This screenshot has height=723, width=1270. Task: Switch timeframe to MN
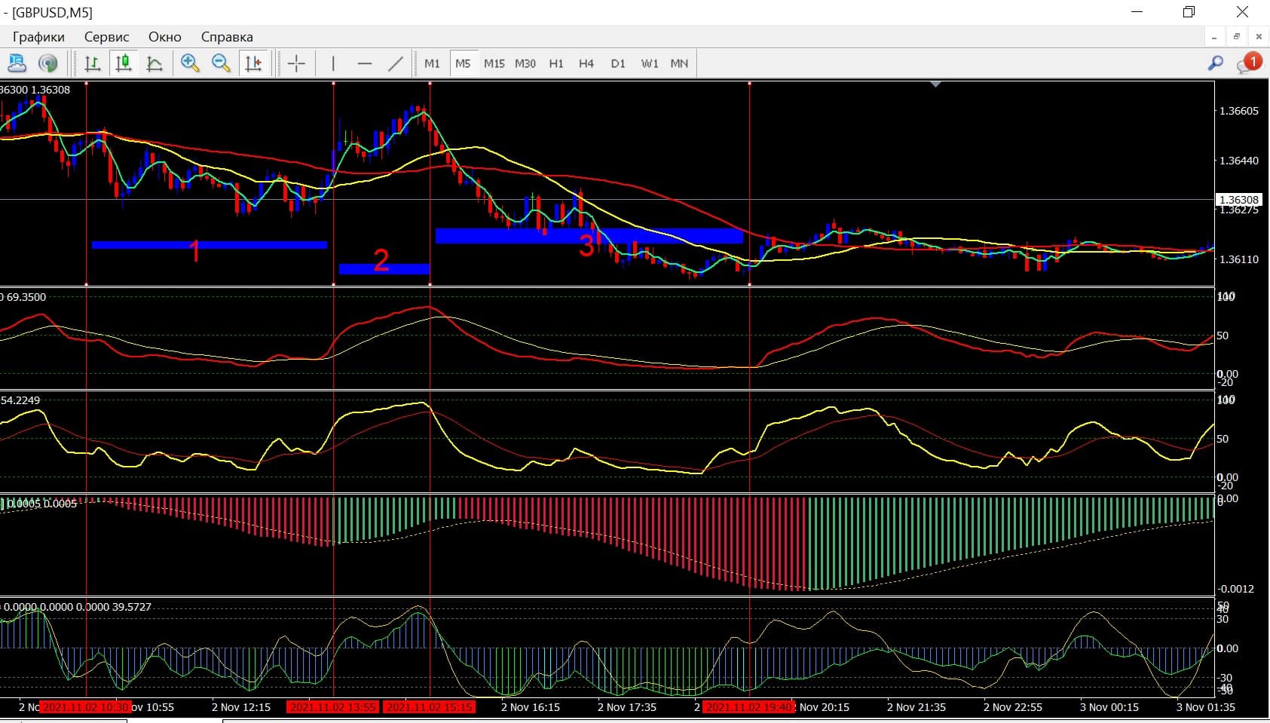click(679, 63)
